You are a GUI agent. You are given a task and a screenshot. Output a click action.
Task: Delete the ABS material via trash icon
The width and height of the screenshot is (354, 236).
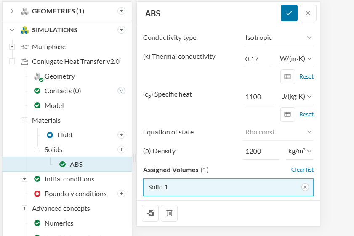pos(169,213)
